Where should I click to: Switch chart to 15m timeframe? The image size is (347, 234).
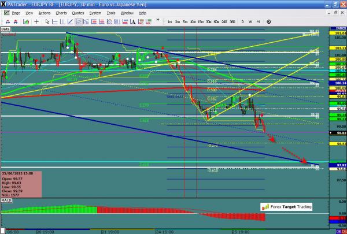200,21
